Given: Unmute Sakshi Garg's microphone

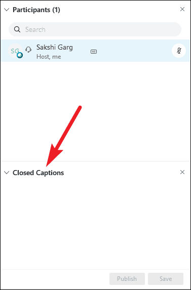Looking at the screenshot, I should pyautogui.click(x=179, y=51).
